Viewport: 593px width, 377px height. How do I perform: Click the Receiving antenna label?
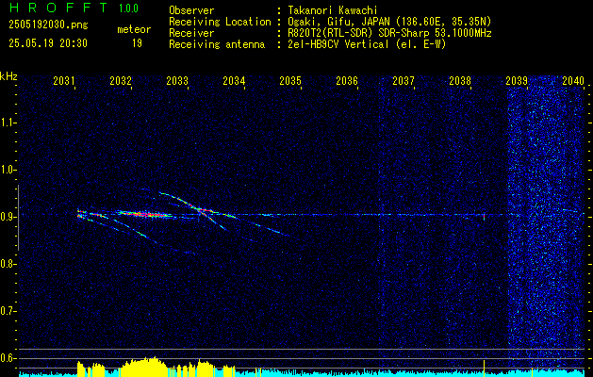click(217, 44)
